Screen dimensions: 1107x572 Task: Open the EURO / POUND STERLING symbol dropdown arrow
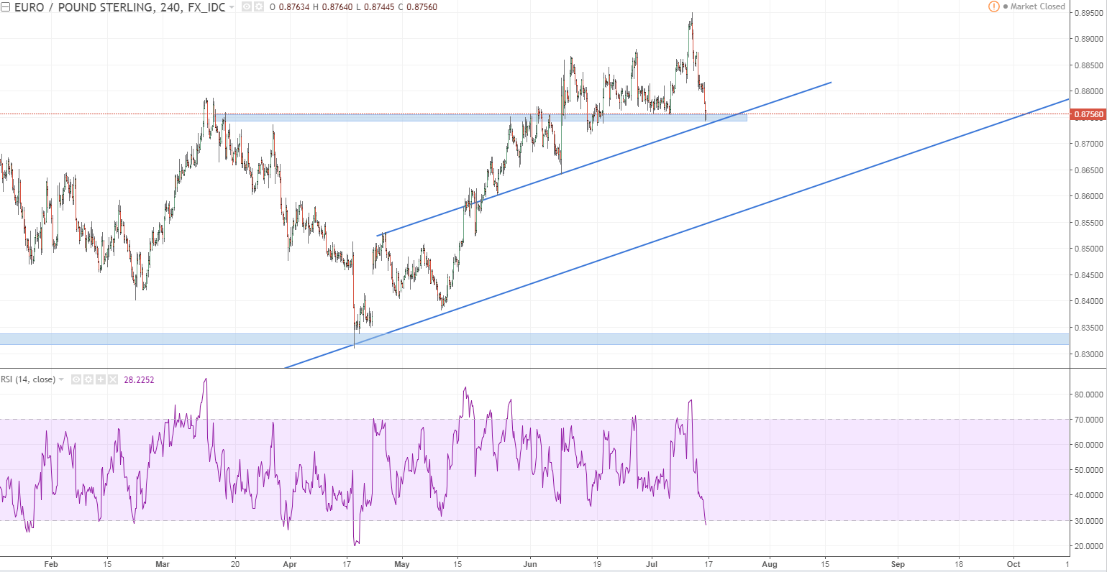[232, 8]
